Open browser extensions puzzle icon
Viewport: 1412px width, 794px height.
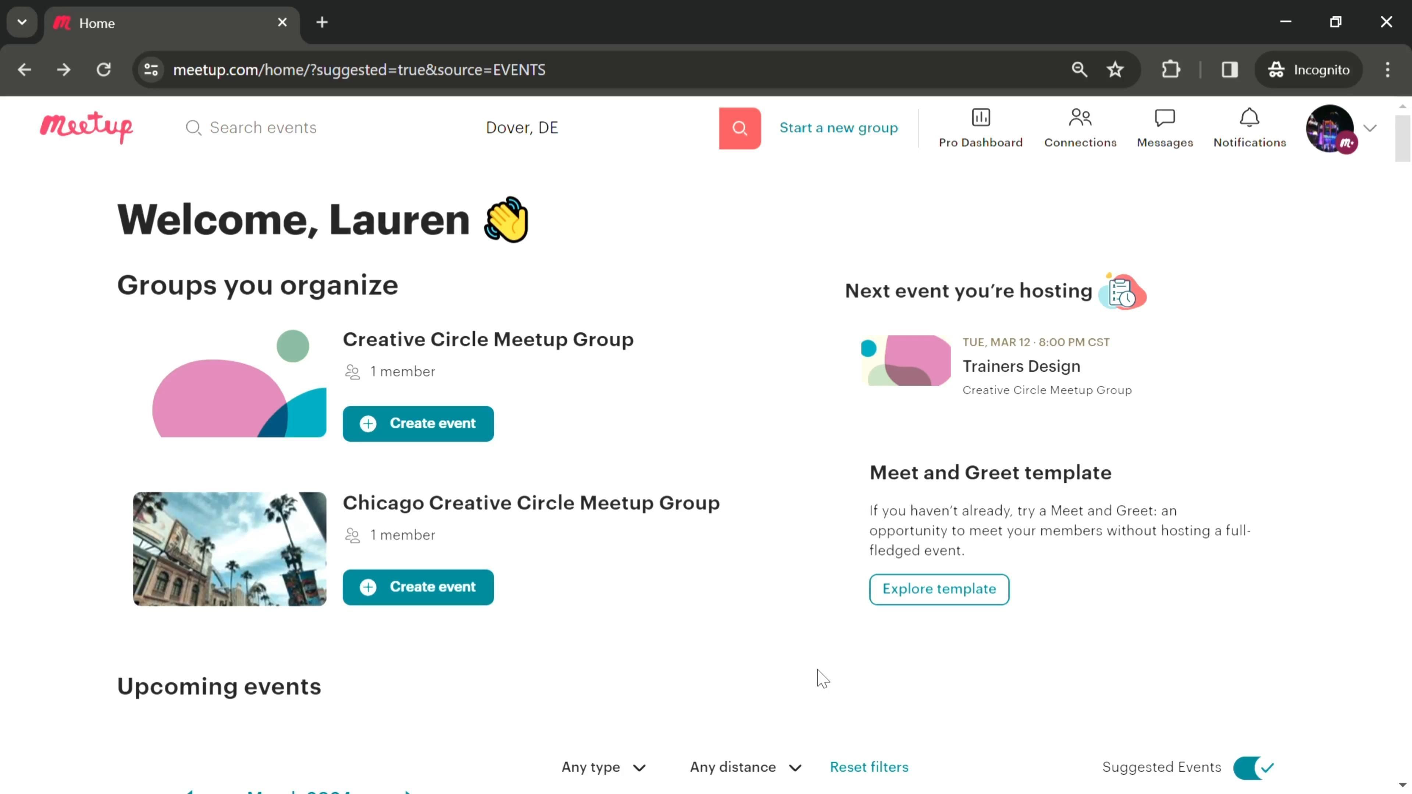point(1170,69)
